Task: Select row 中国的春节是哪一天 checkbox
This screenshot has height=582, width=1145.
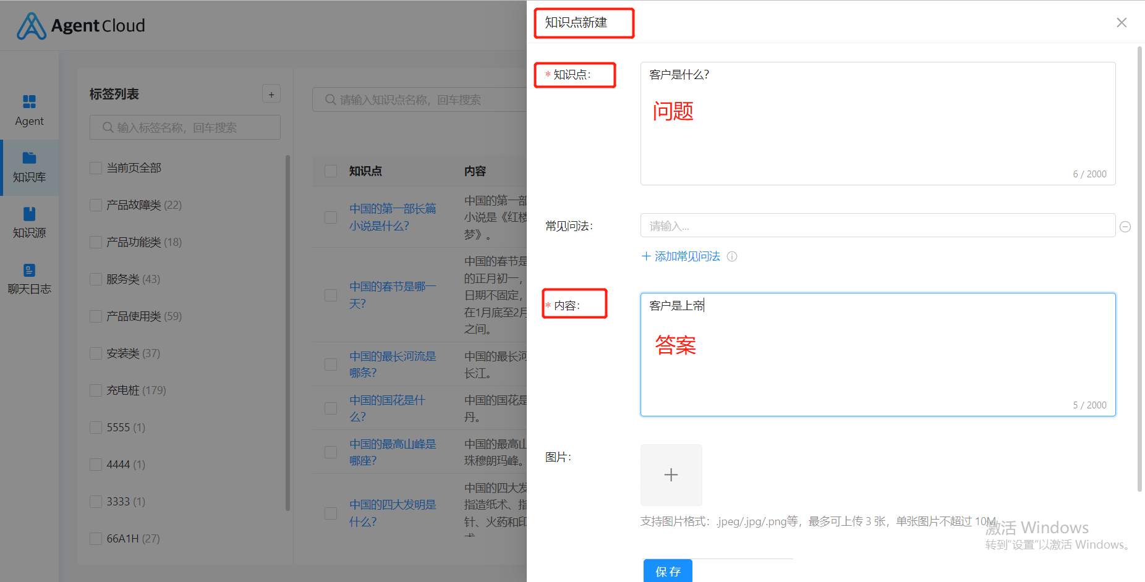Action: [x=331, y=295]
